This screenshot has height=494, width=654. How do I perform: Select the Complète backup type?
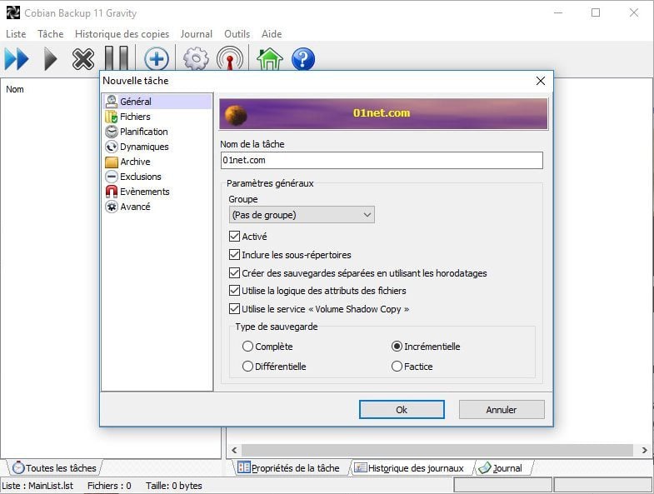pyautogui.click(x=247, y=347)
